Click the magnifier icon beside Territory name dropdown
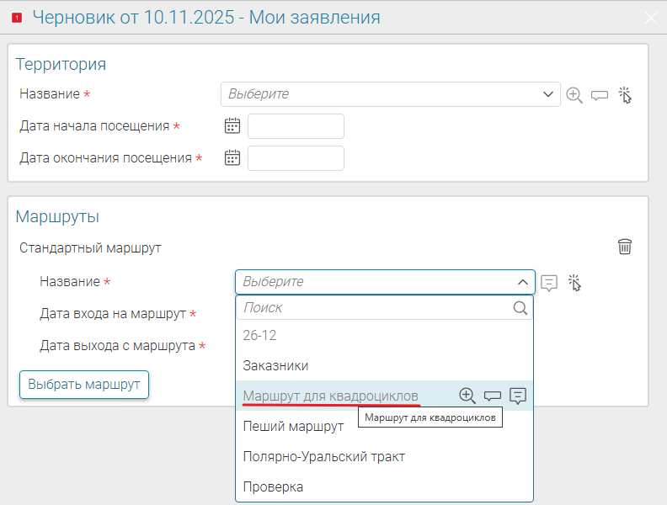 [x=574, y=95]
